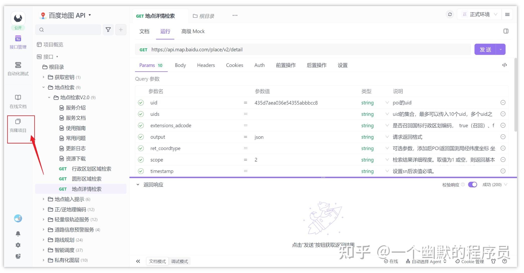Screen dimensions: 524x273
Task: Expand the 获取密钥 folder
Action: coord(43,77)
